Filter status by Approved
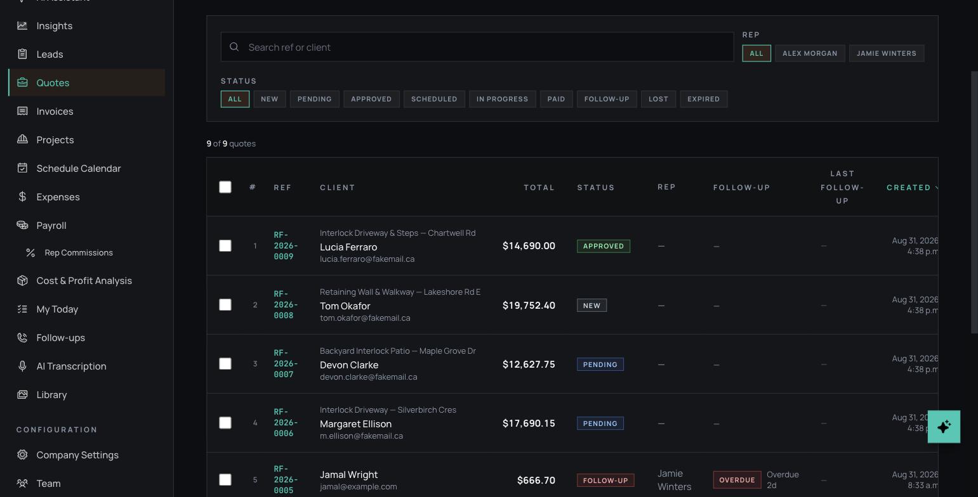 (x=371, y=99)
